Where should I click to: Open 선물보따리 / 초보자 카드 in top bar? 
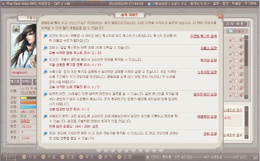(170, 4)
